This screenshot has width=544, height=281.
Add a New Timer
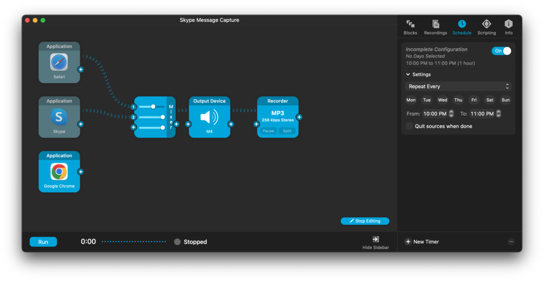click(422, 242)
